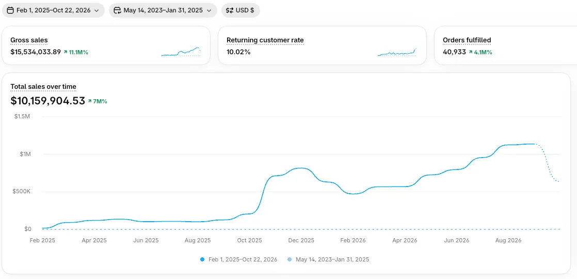Click the Apr 2025 x-axis label
577x279 pixels.
tap(94, 240)
